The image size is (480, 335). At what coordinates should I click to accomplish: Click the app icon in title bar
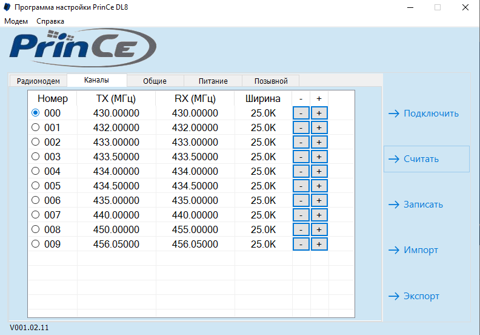tap(7, 7)
